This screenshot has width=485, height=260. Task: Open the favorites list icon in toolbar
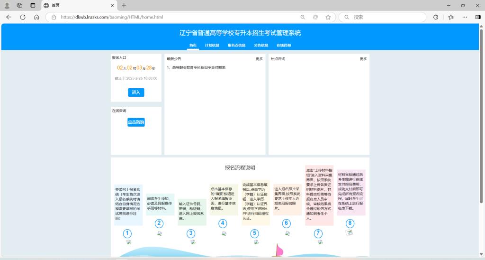click(x=451, y=17)
